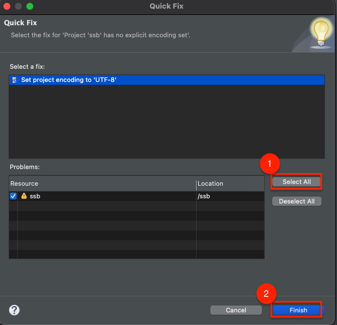Click the yellow warning icon beside ssb
The image size is (337, 325).
coord(24,196)
